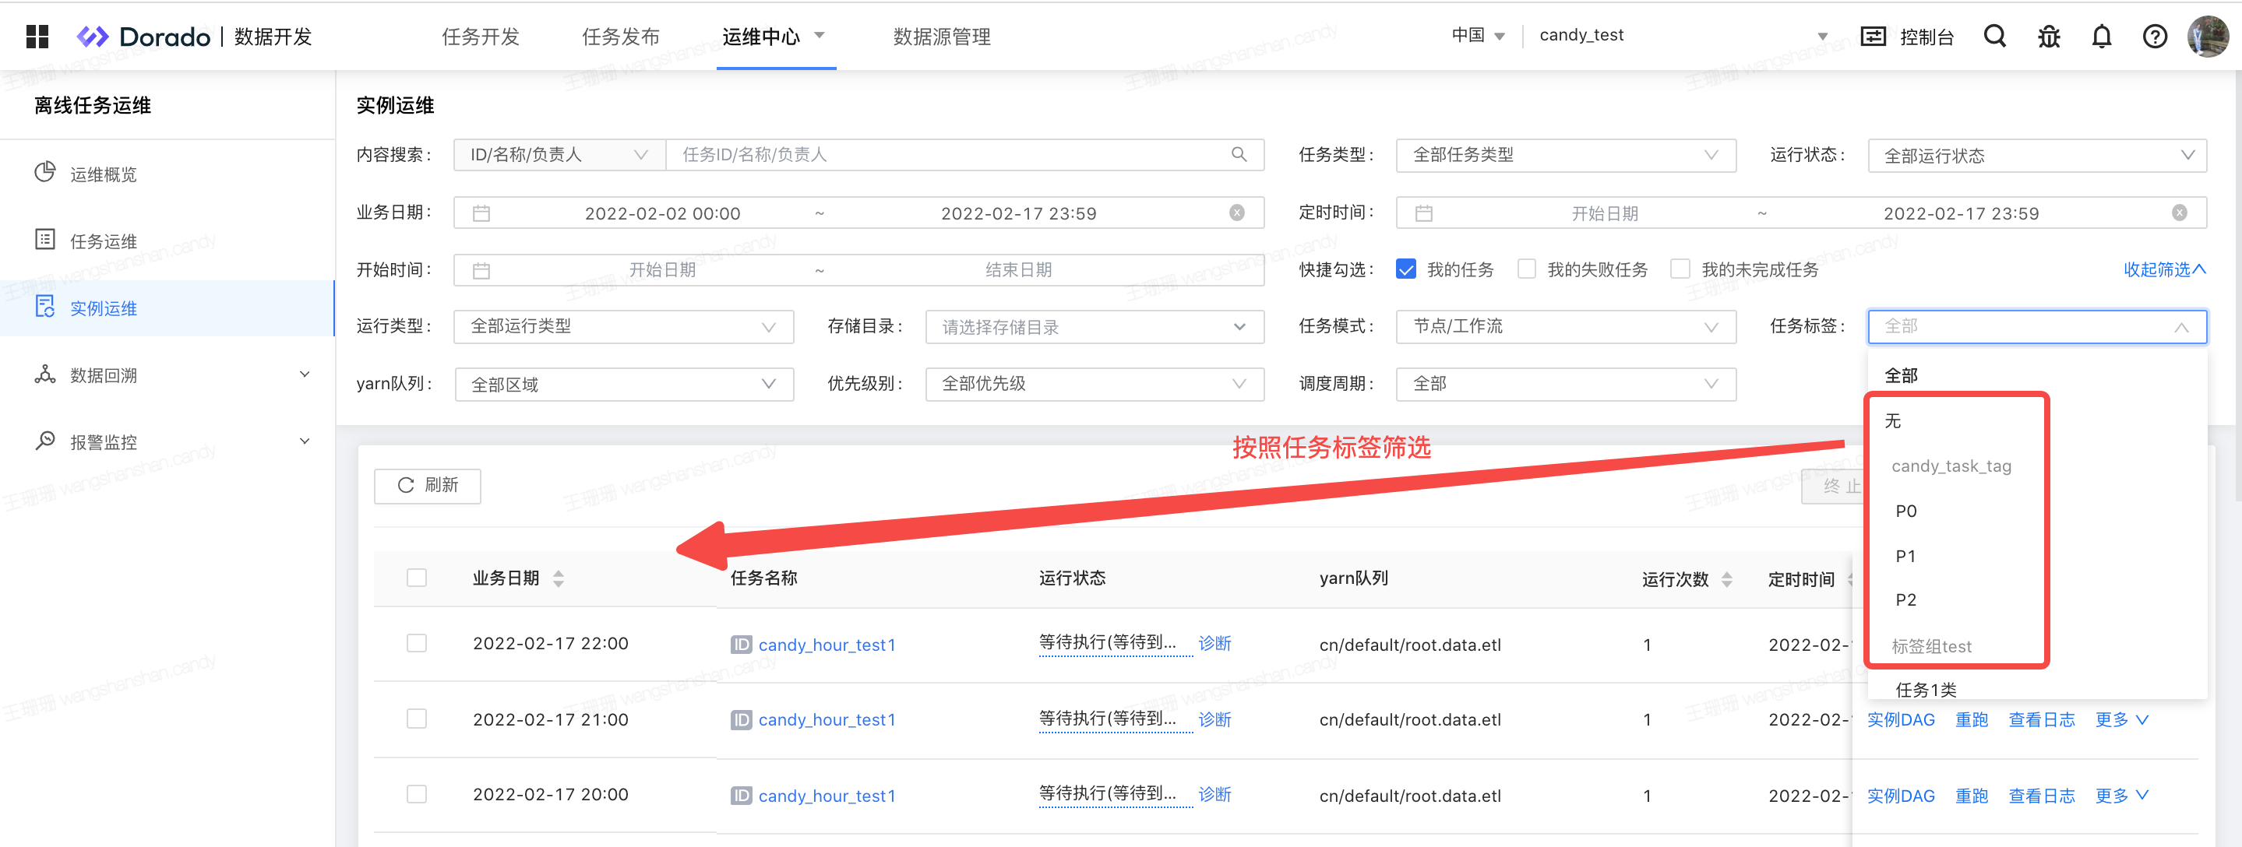
Task: Open the notifications bell
Action: coord(2101,37)
